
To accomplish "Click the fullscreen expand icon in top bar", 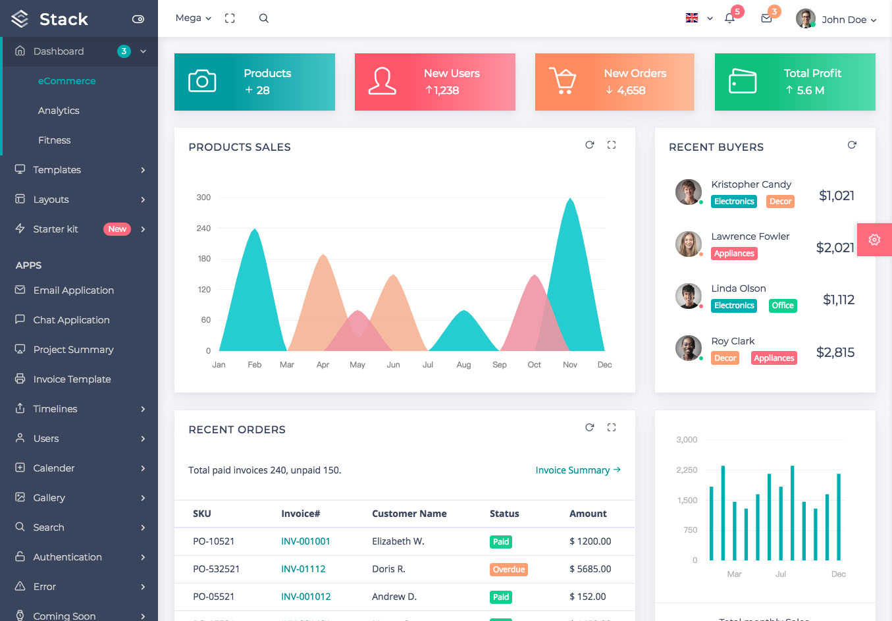I will [230, 18].
